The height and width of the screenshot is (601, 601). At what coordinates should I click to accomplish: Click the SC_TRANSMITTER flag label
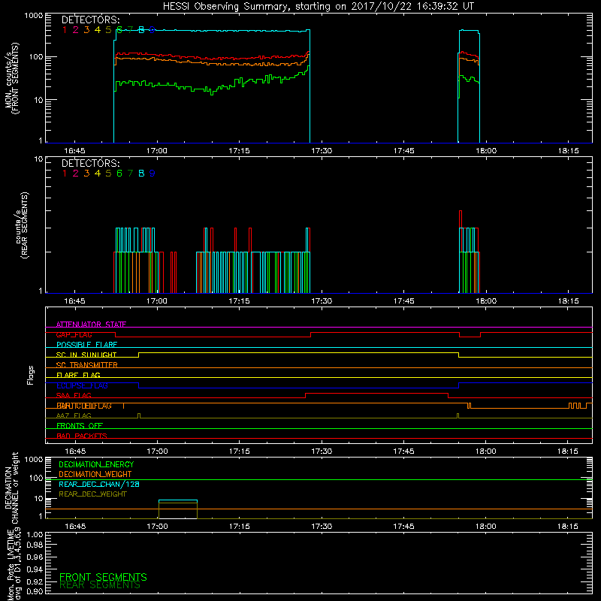pos(86,365)
